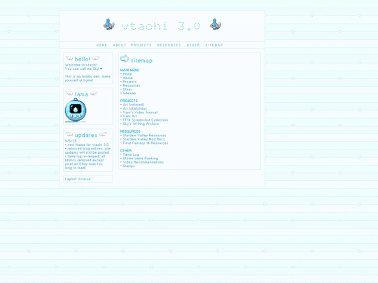Follow the Home link in the sitemap list
This screenshot has height=283, width=378.
pos(127,74)
